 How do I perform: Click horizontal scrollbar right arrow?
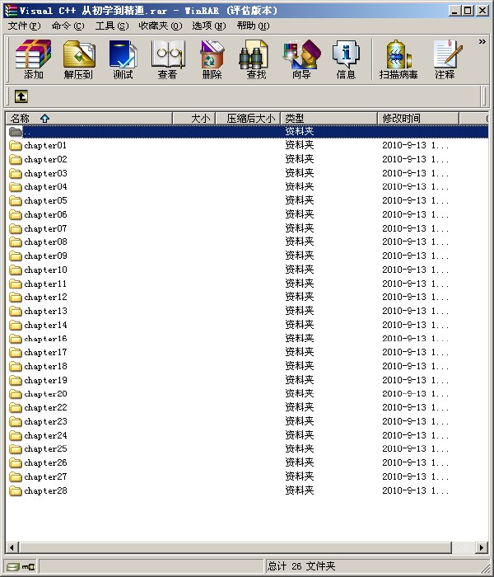point(482,547)
